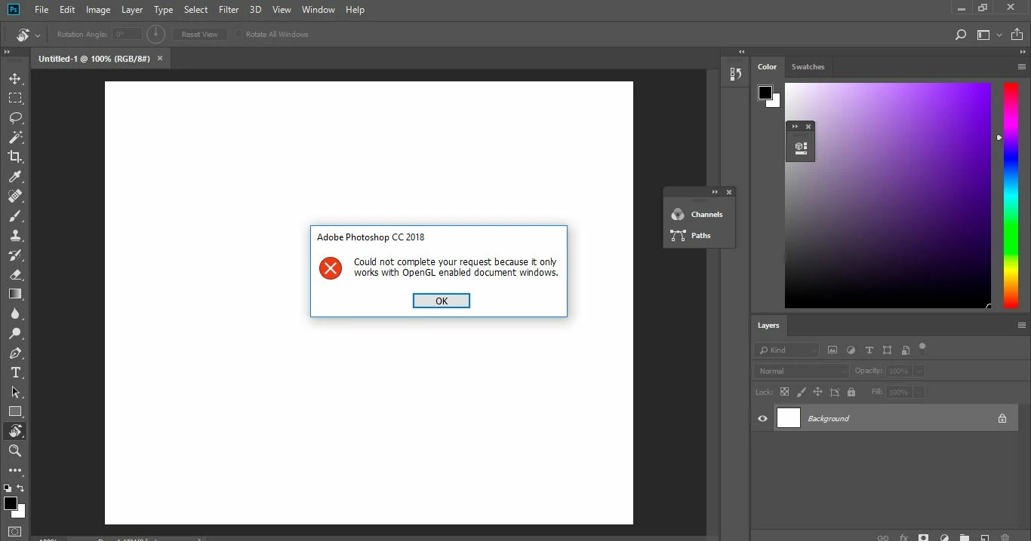Open the File menu
Screen dimensions: 1031x541
[42, 10]
